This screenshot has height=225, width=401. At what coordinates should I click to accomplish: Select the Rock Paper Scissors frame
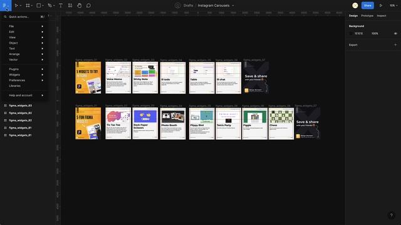point(145,124)
